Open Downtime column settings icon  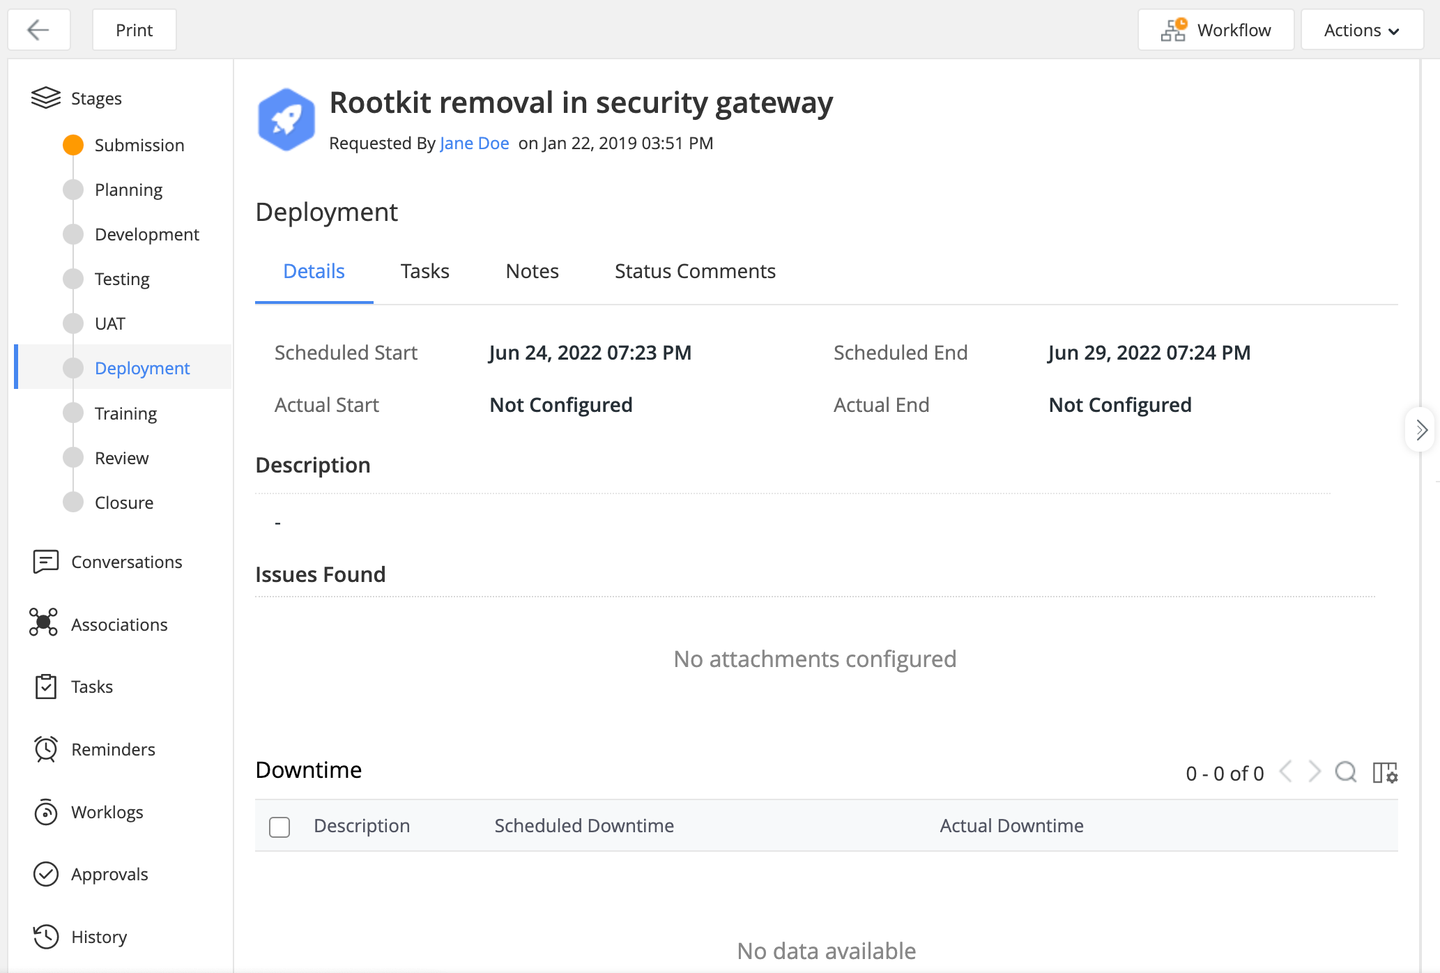tap(1385, 772)
